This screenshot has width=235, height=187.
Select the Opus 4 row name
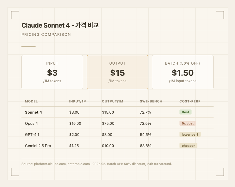31,123
